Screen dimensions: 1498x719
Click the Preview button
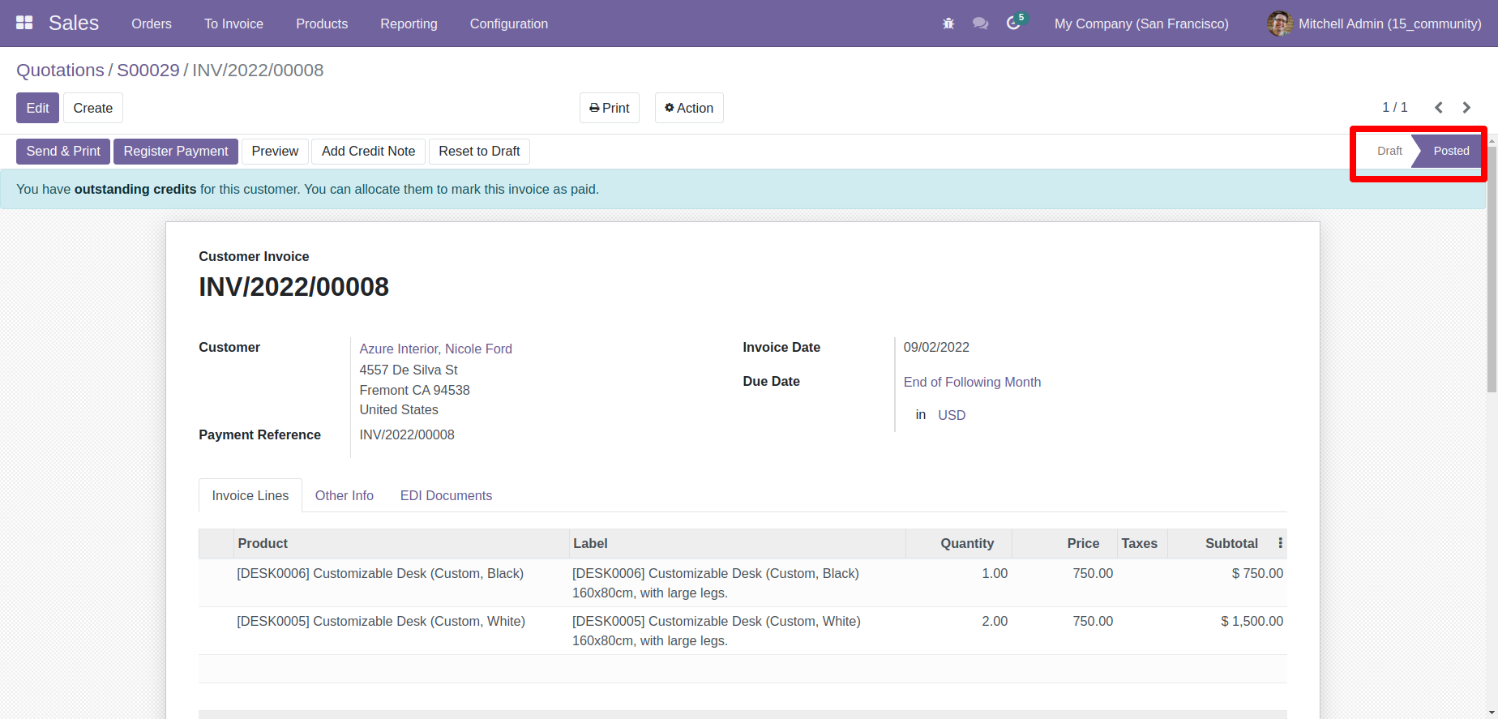point(275,151)
